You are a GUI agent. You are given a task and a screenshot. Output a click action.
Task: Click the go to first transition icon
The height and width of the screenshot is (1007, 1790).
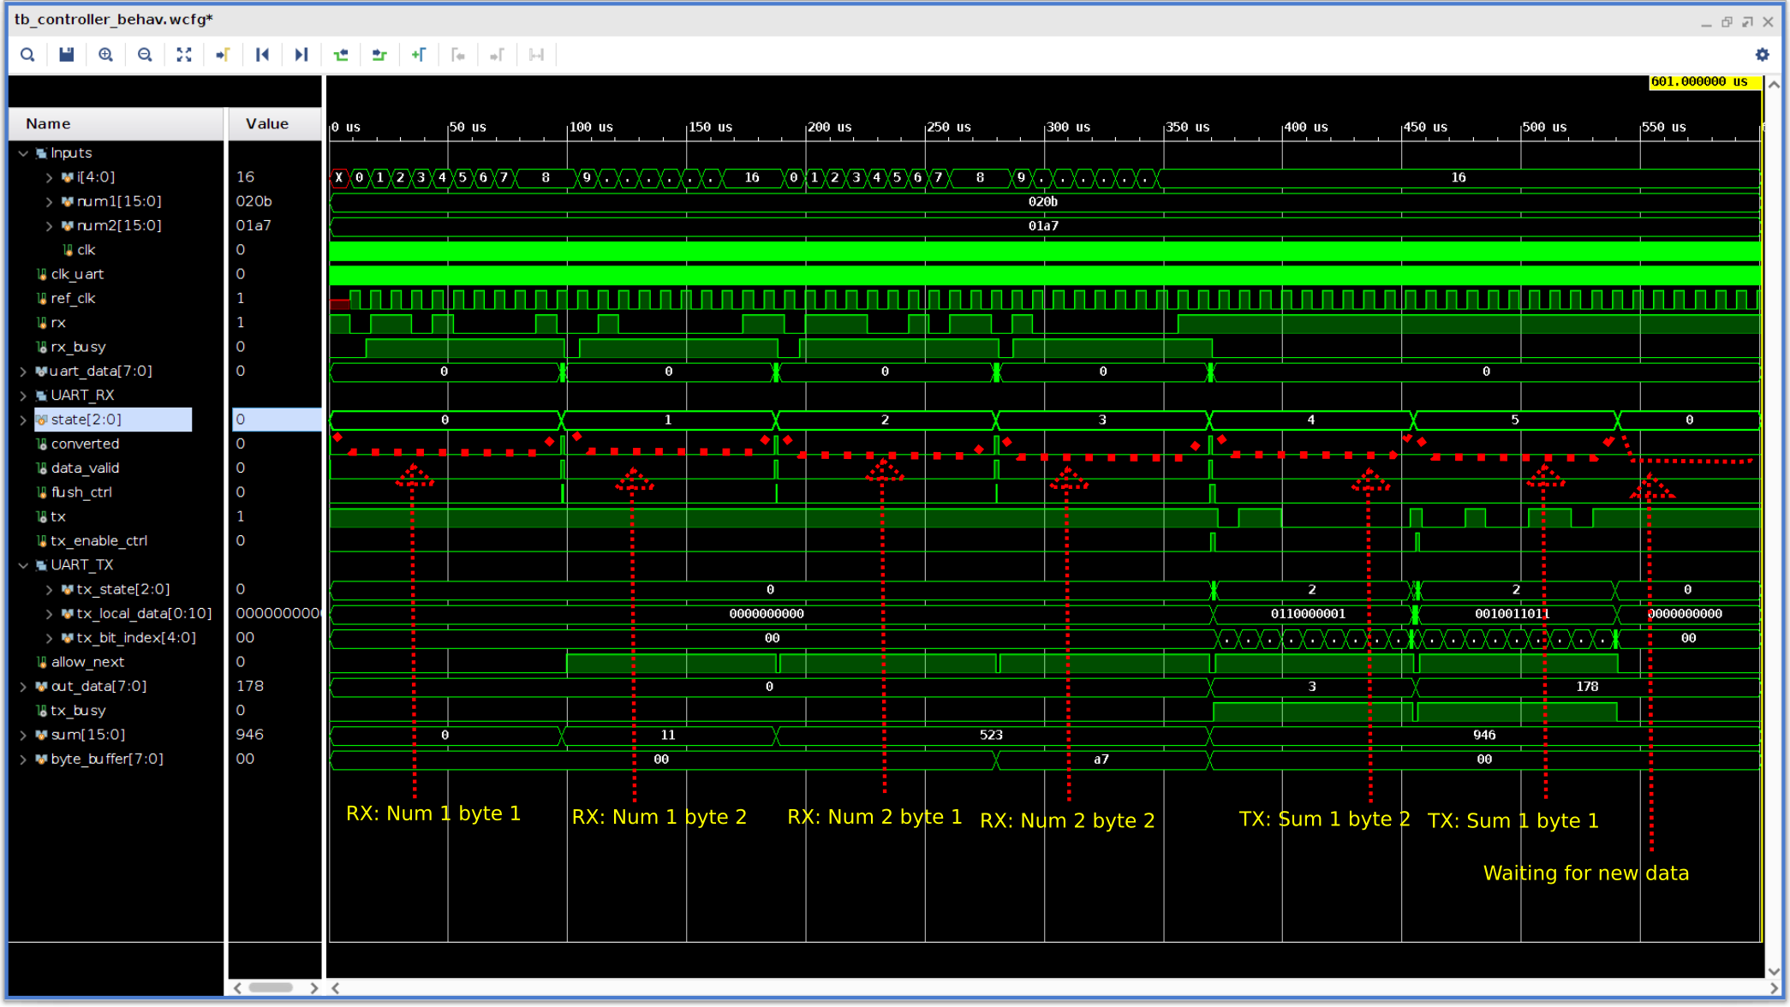click(262, 54)
